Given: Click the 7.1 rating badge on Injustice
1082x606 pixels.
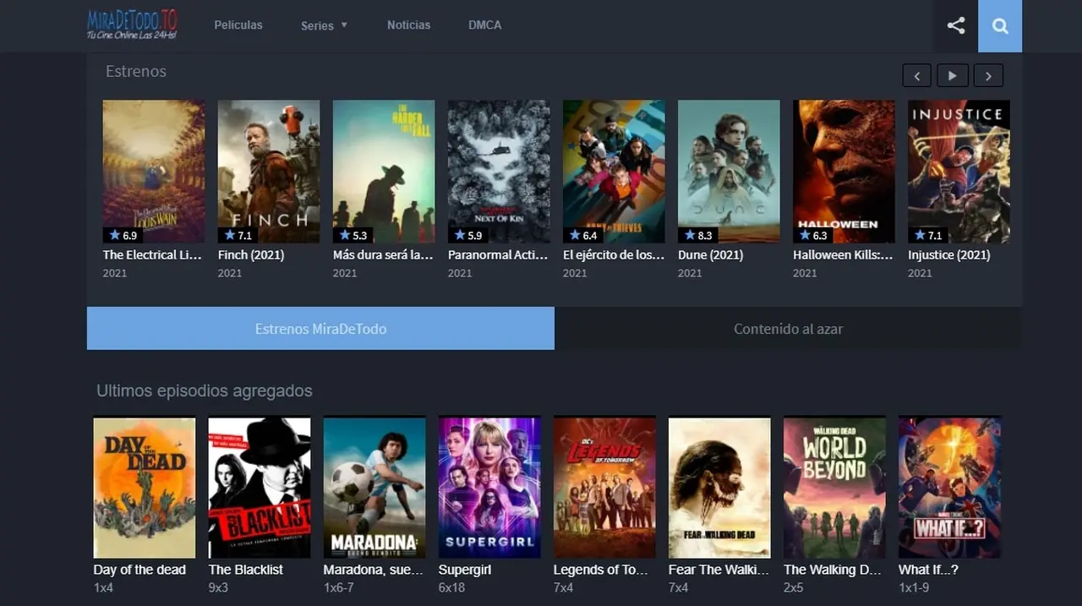Looking at the screenshot, I should click(928, 235).
